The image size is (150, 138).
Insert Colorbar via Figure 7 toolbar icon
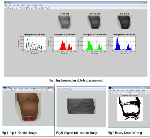tap(142, 93)
